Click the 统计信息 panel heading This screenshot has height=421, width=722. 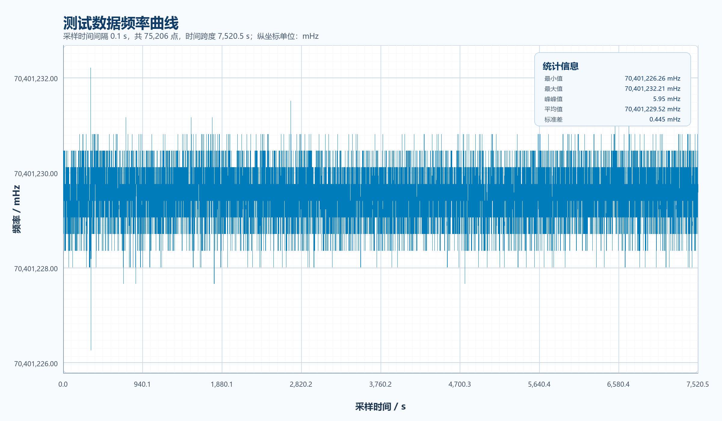pyautogui.click(x=560, y=66)
